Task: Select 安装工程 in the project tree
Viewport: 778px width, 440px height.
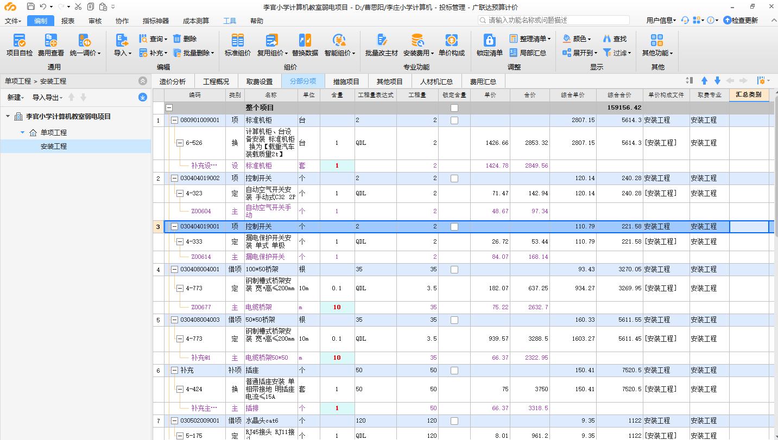Action: coord(53,146)
